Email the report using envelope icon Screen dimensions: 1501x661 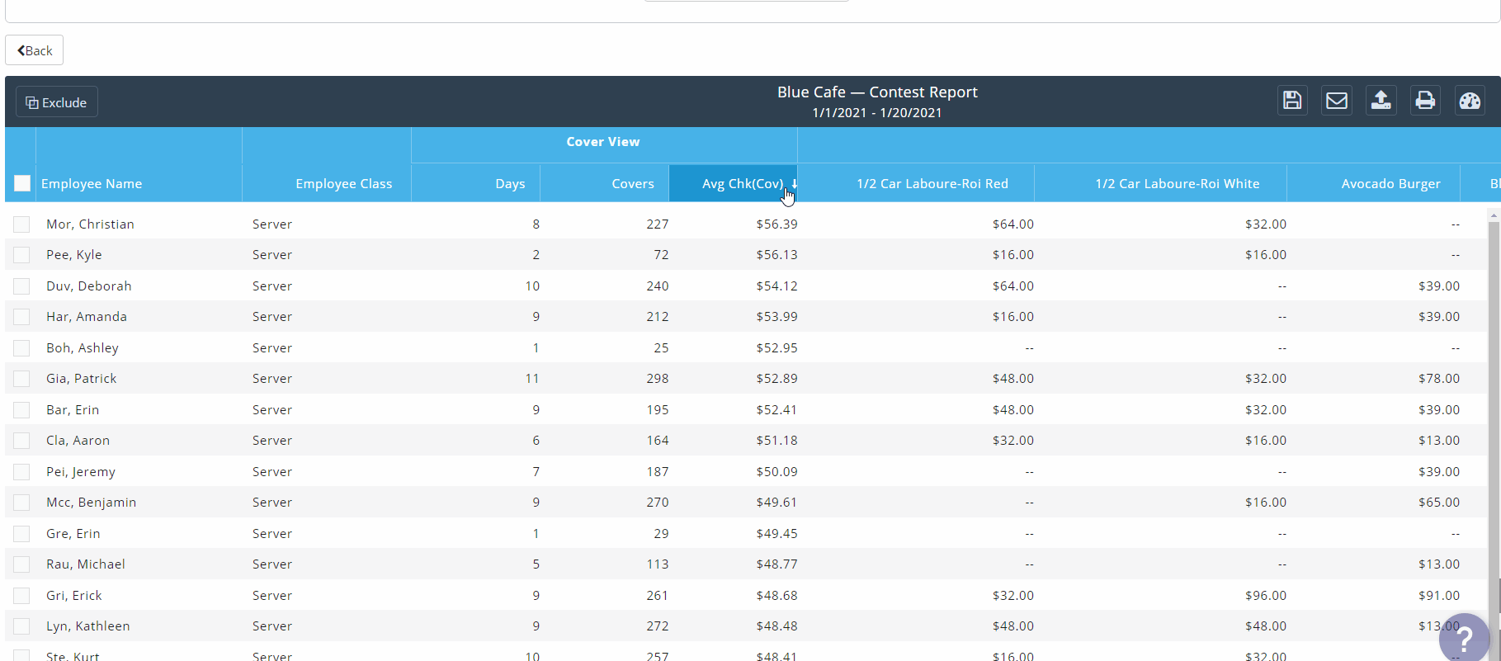[x=1336, y=101]
